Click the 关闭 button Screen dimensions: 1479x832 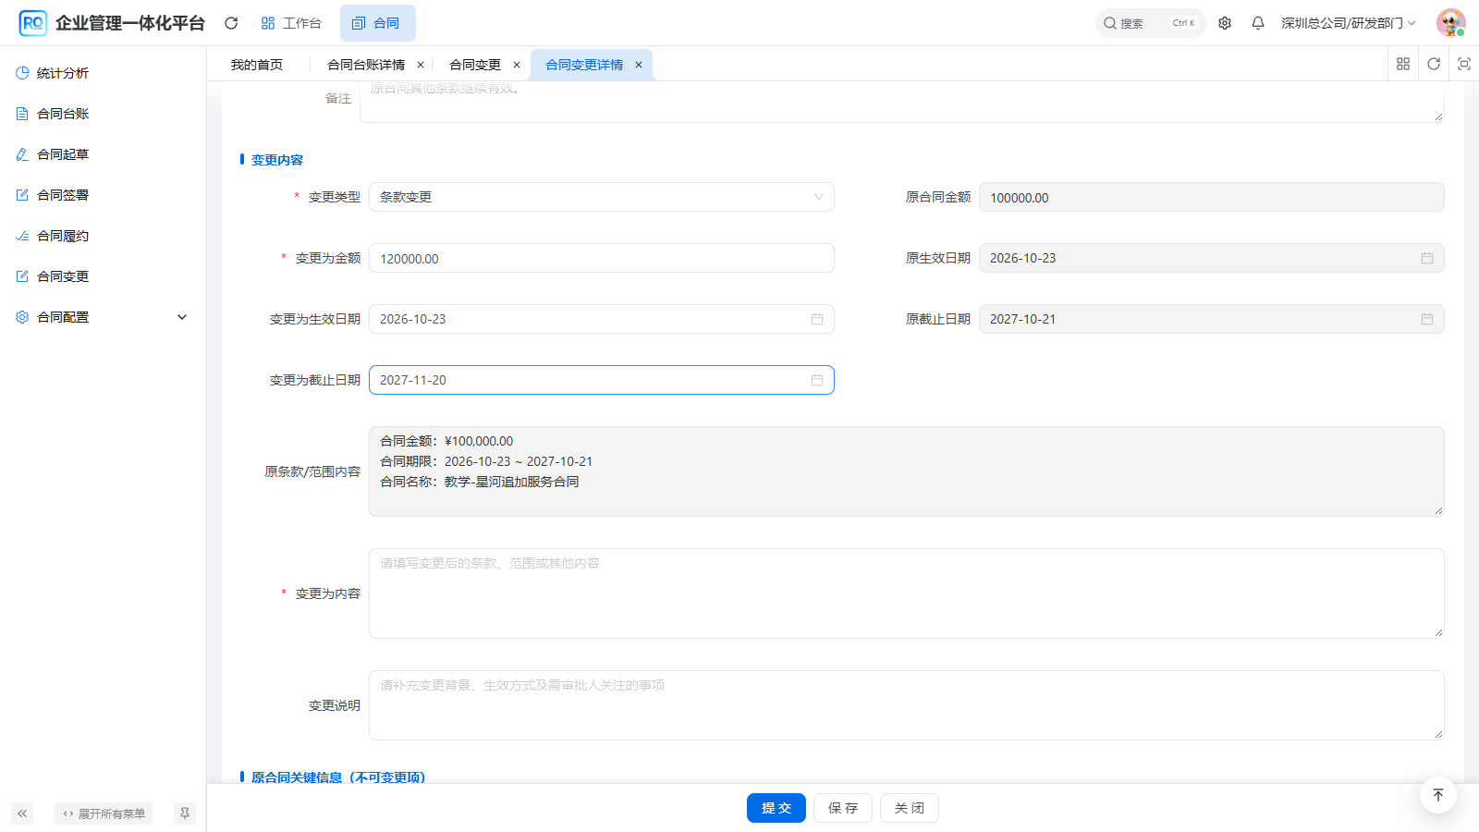coord(910,808)
